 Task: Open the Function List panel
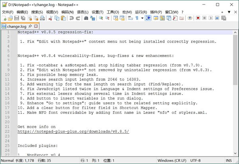pos(175,18)
